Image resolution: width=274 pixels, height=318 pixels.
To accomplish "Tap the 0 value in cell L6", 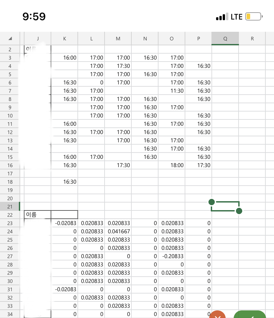I will [92, 82].
